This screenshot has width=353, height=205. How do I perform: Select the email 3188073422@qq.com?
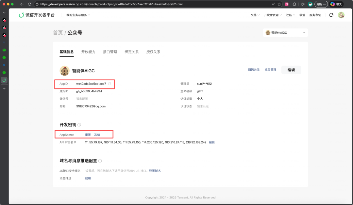[x=91, y=106]
